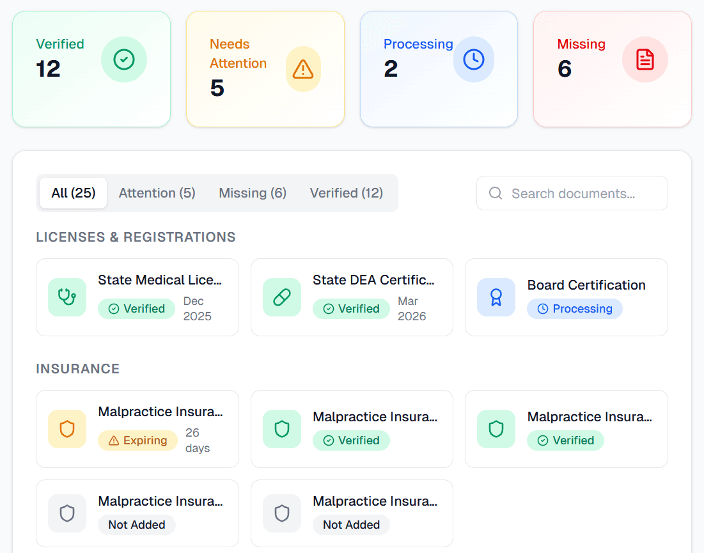Click the count '5' in Needs Attention card
This screenshot has height=553, width=704.
coord(217,88)
